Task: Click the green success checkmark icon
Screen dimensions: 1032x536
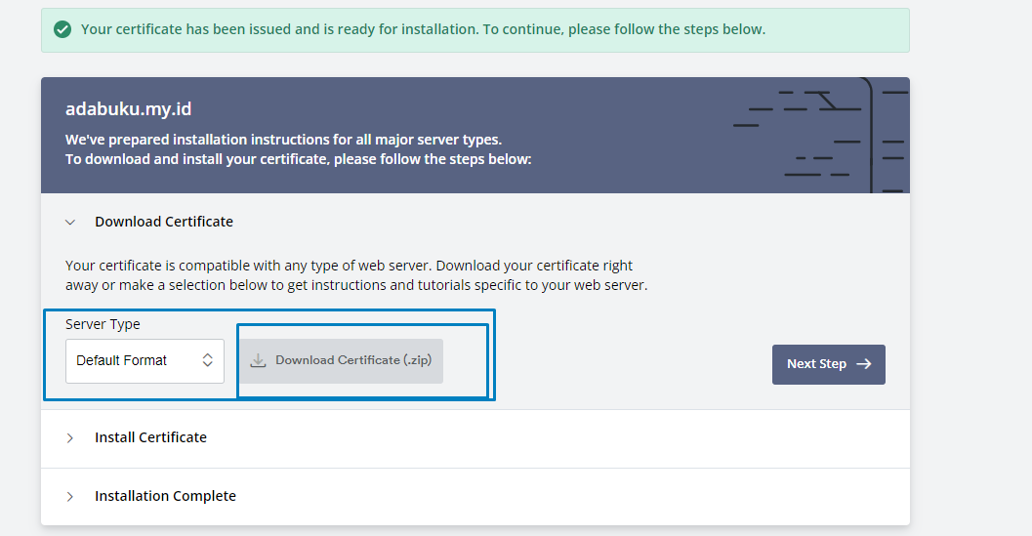Action: (62, 29)
